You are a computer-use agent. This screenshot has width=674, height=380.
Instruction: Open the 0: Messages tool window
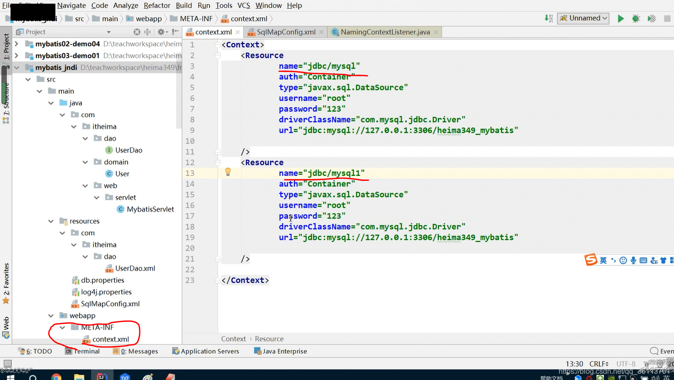click(x=136, y=351)
